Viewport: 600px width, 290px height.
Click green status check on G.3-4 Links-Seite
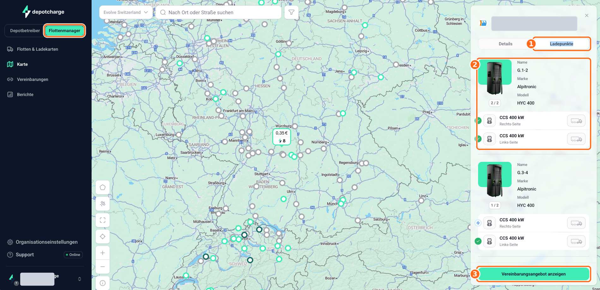point(478,241)
